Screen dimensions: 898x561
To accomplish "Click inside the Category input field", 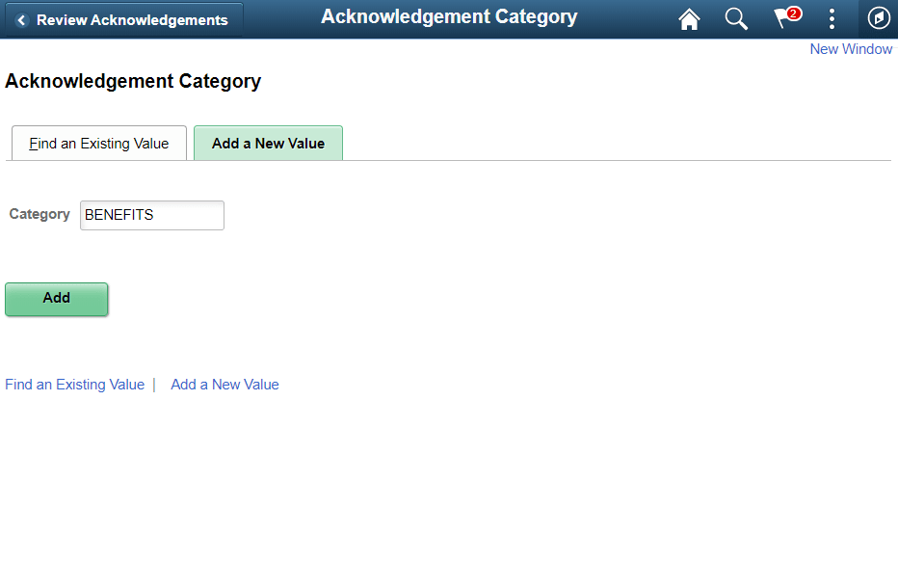I will (x=151, y=215).
